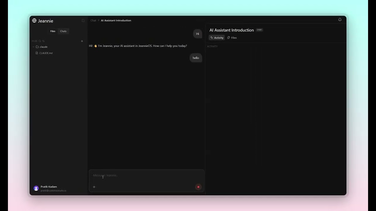Click the Jeannie globe logo icon
The height and width of the screenshot is (211, 376).
coord(34,21)
